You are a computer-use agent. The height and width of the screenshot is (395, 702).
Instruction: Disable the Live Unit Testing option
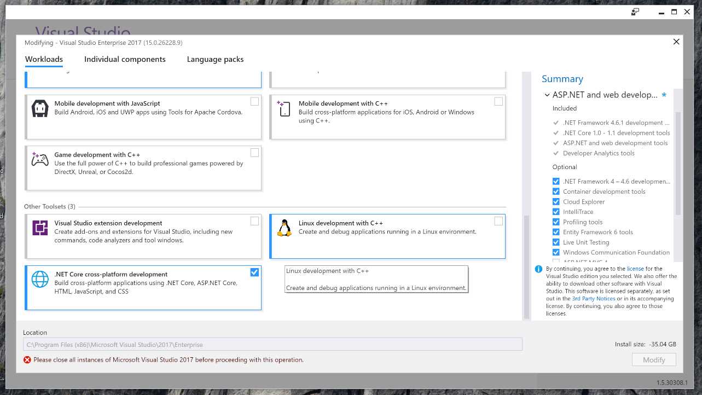pos(556,242)
